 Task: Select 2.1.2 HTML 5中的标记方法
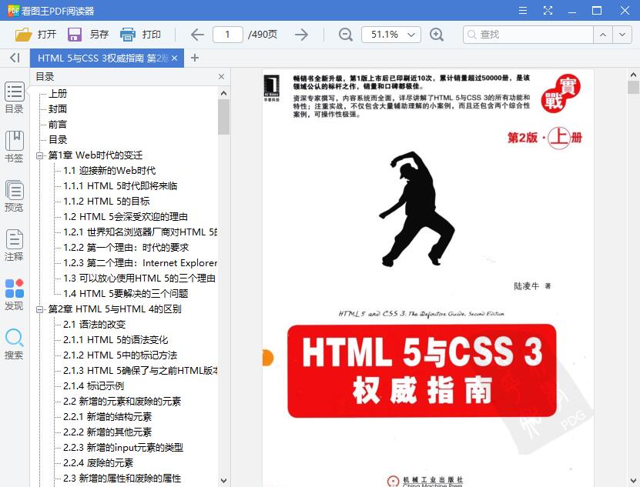[120, 355]
